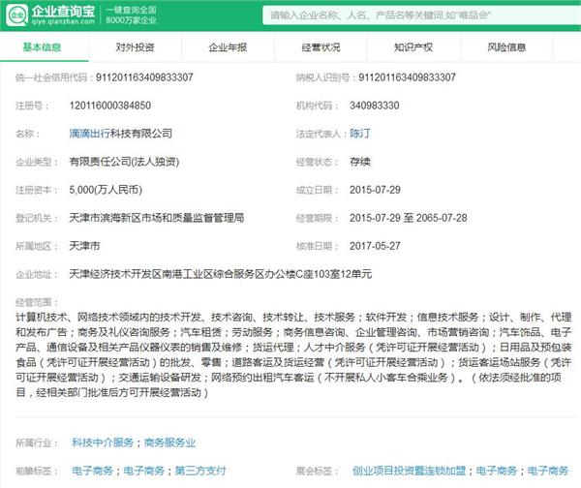Open the 创业项目投资暨连锁加盟 exhibition tag
The height and width of the screenshot is (488, 581).
click(409, 471)
